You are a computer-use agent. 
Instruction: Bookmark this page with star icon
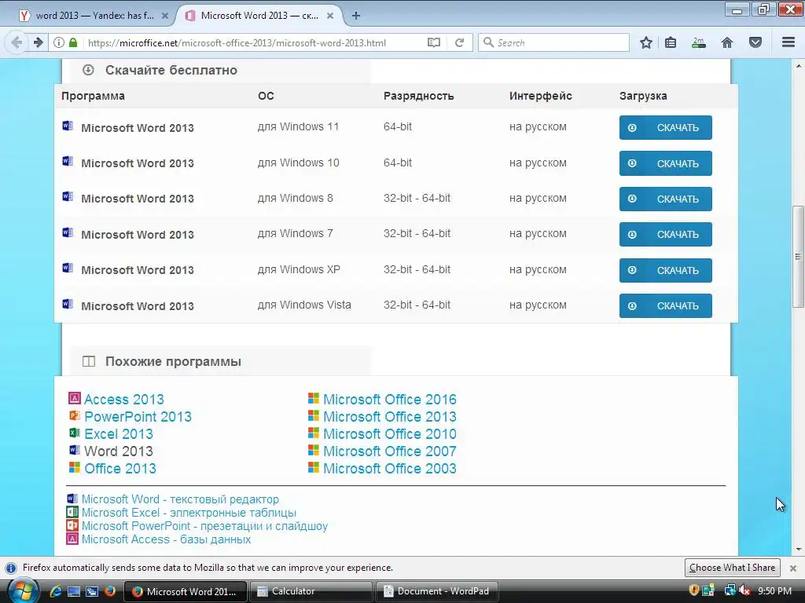646,42
